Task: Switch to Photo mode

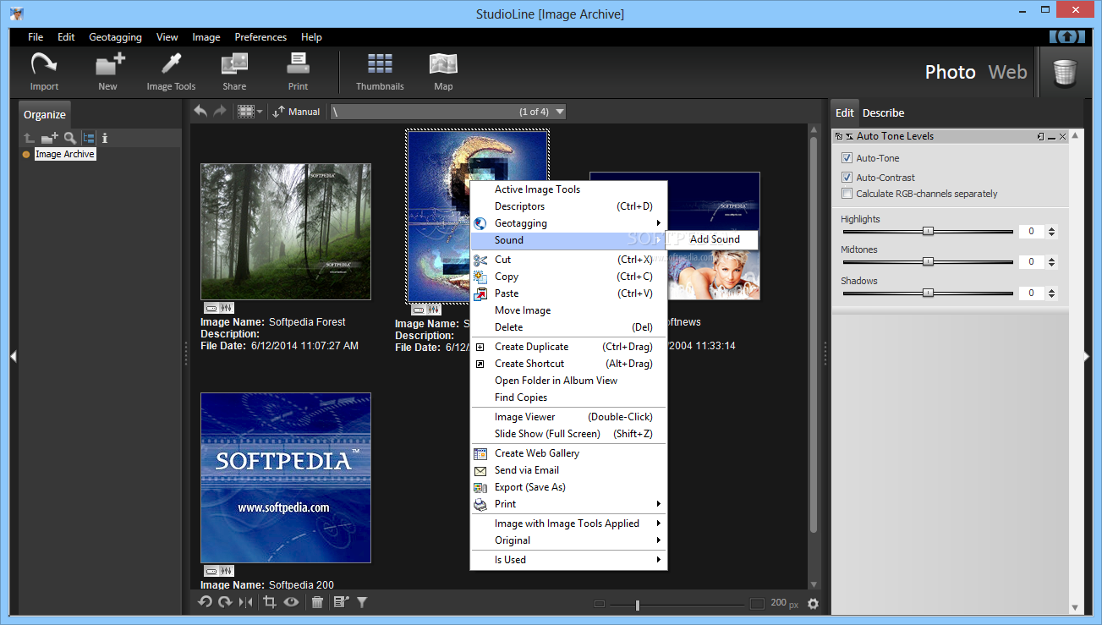Action: (950, 72)
